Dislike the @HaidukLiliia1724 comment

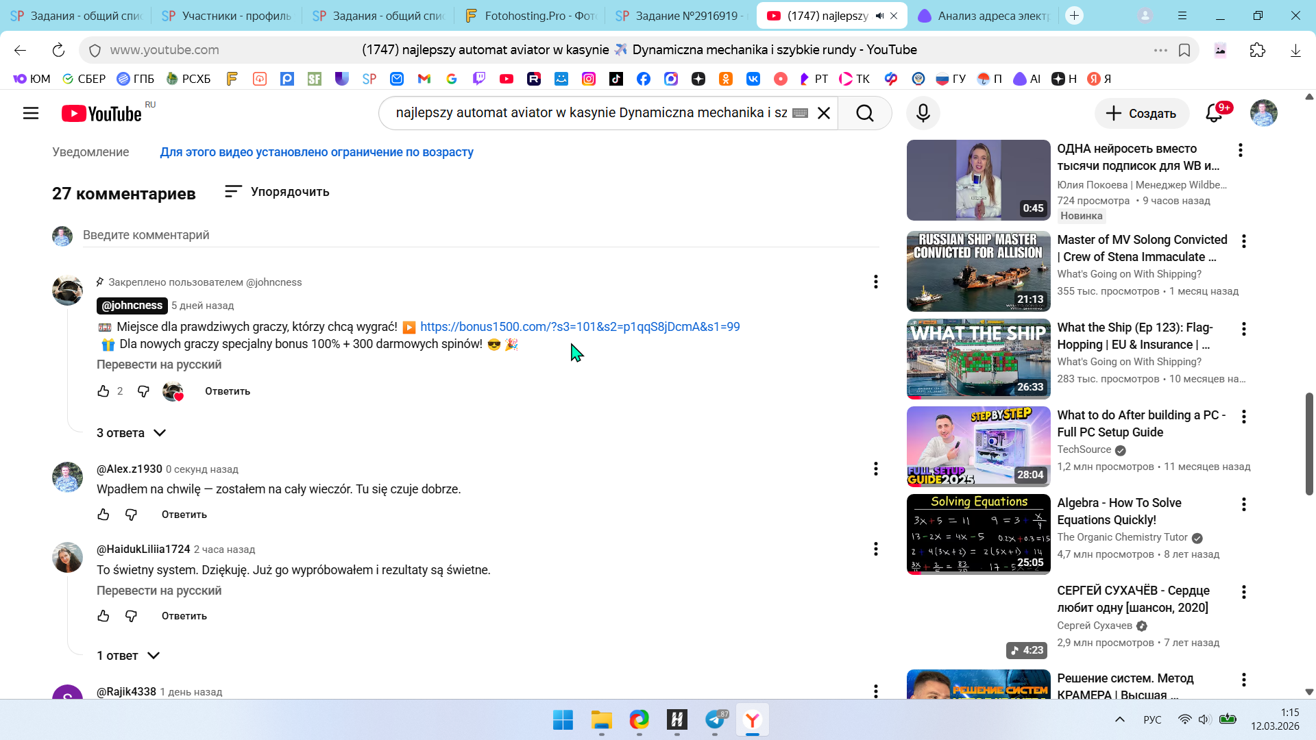131,616
